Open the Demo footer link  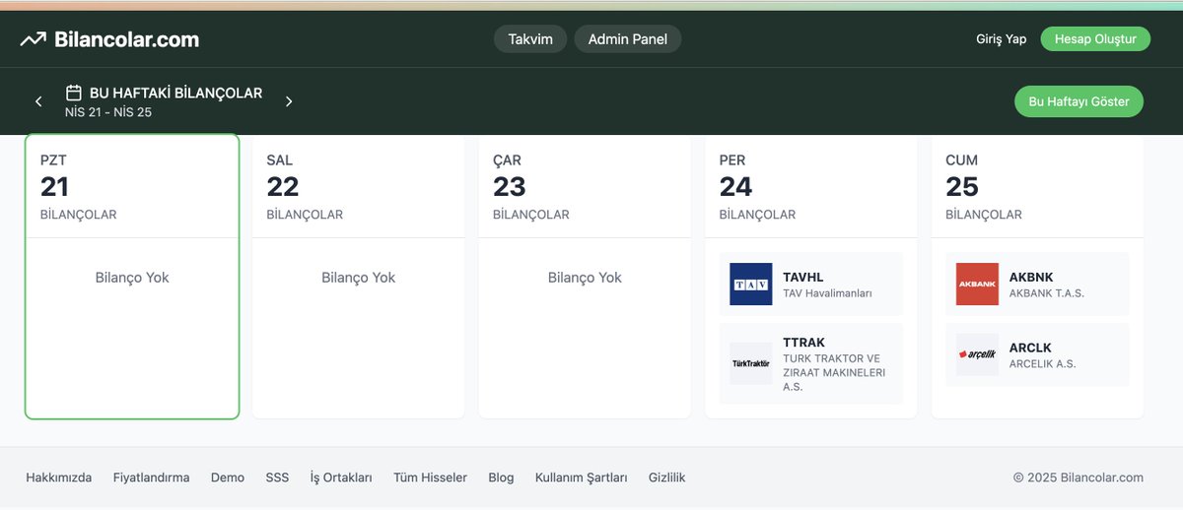click(x=228, y=478)
